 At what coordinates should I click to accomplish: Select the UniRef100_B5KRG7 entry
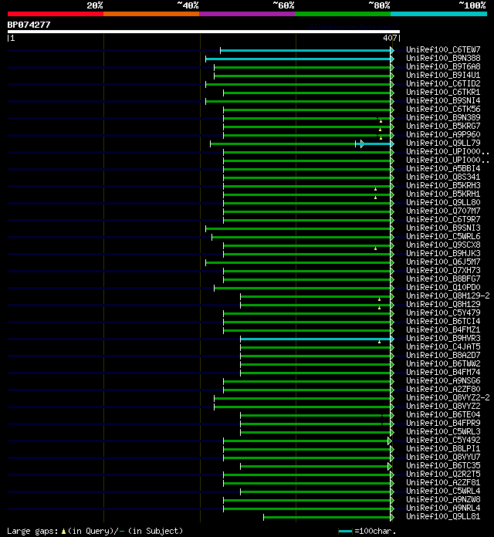point(443,126)
